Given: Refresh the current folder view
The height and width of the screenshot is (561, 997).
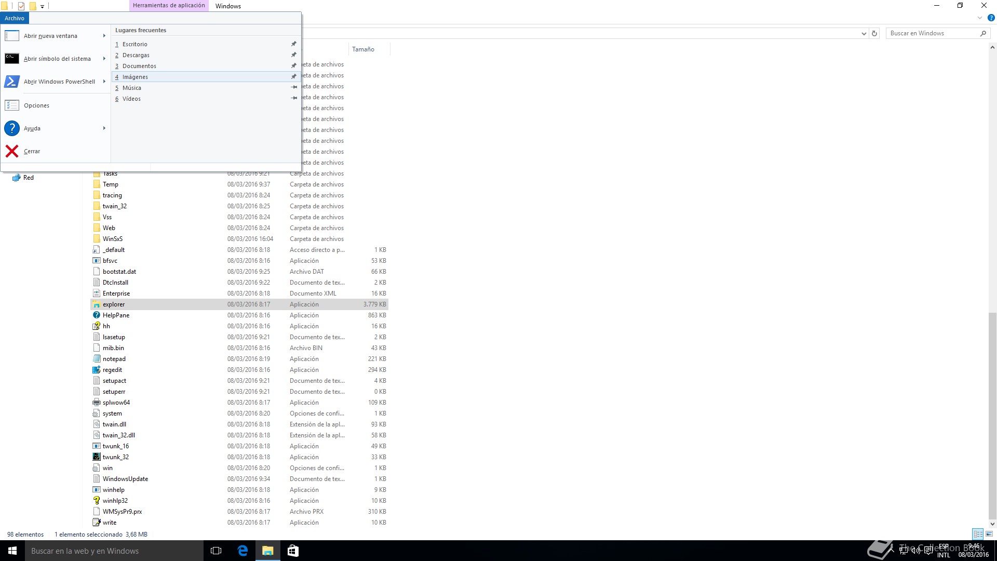Looking at the screenshot, I should [x=874, y=33].
